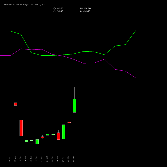Click the red candle for 26 Feb
Image resolution: width=167 pixels, height=167 pixels.
(58, 136)
